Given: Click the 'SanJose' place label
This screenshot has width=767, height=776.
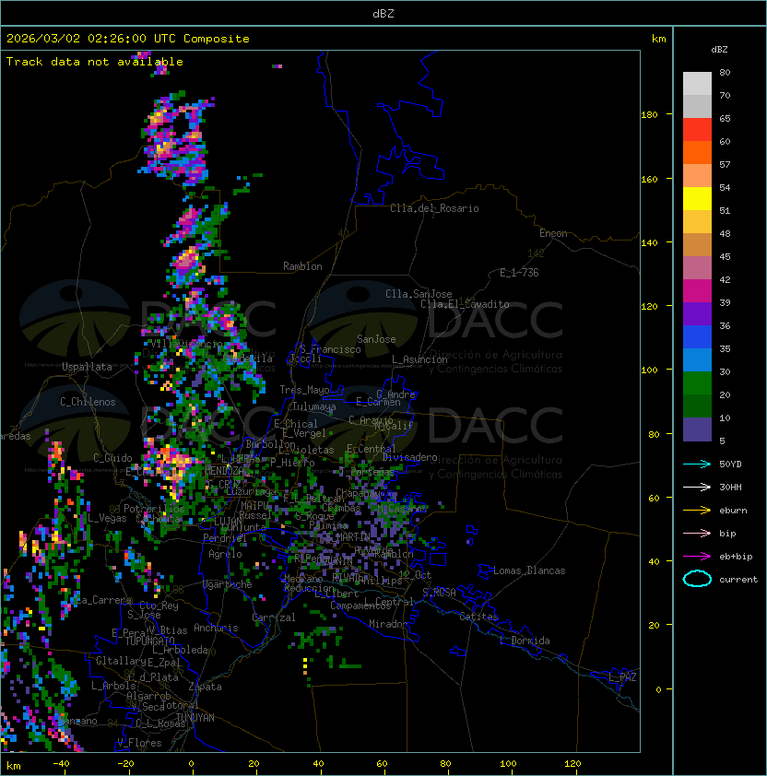Looking at the screenshot, I should coord(376,339).
